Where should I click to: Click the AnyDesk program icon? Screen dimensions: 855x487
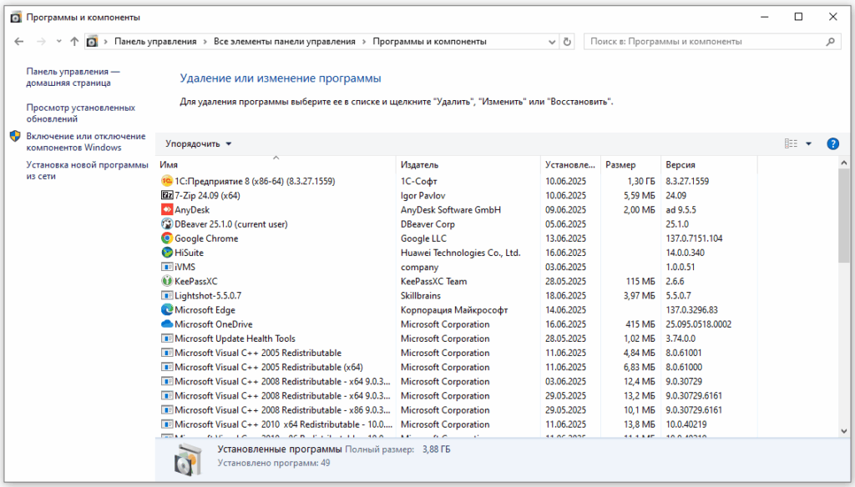(167, 210)
